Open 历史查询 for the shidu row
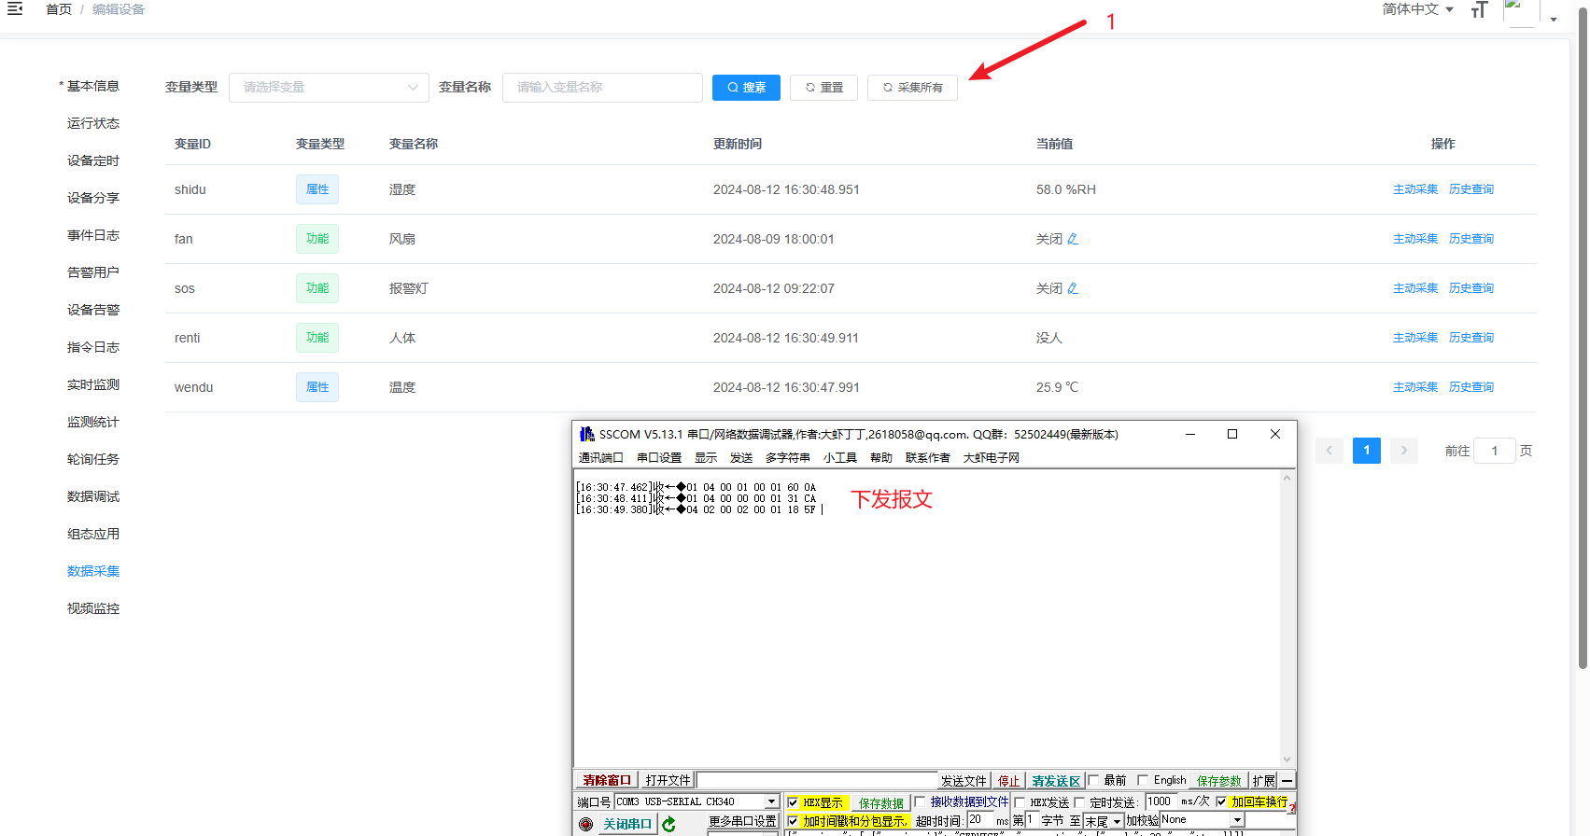1590x836 pixels. [1470, 189]
